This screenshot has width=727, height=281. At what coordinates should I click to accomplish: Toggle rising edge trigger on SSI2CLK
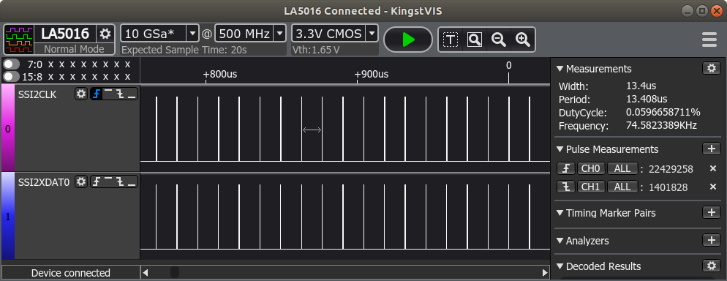click(x=96, y=94)
